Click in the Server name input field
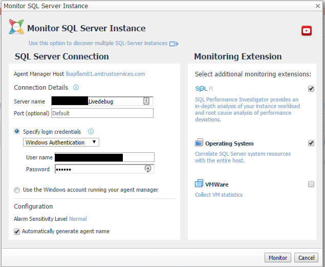The height and width of the screenshot is (267, 325). [102, 101]
